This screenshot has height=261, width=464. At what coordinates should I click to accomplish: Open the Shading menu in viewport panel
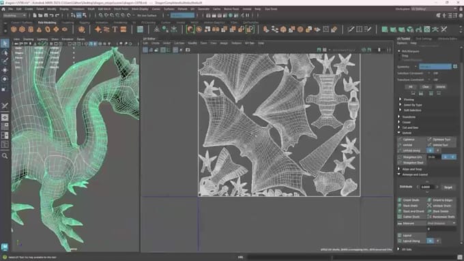pos(28,39)
